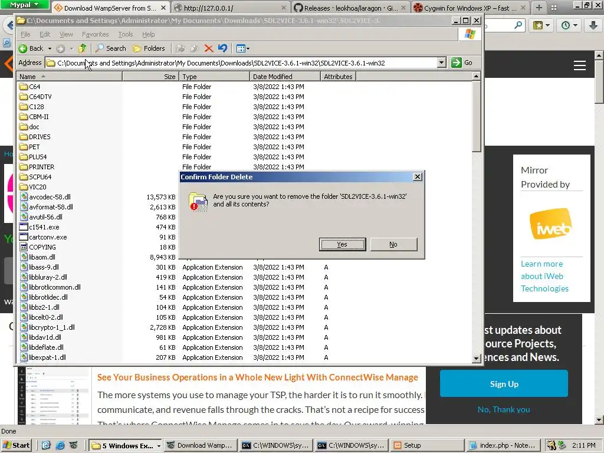Open the Windows Start menu

click(17, 446)
